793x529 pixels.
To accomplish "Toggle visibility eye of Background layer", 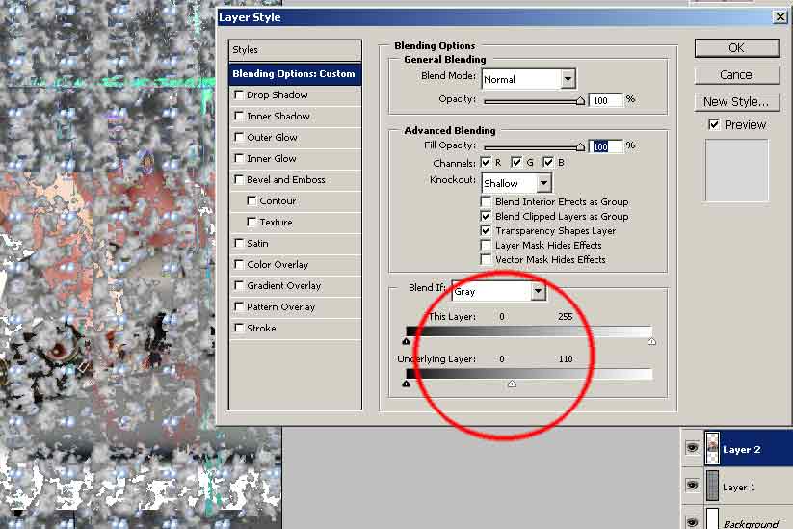I will (692, 521).
